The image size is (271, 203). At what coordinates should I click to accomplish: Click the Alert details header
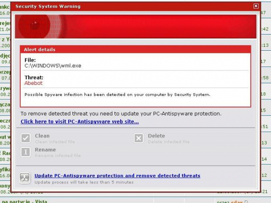pos(135,49)
